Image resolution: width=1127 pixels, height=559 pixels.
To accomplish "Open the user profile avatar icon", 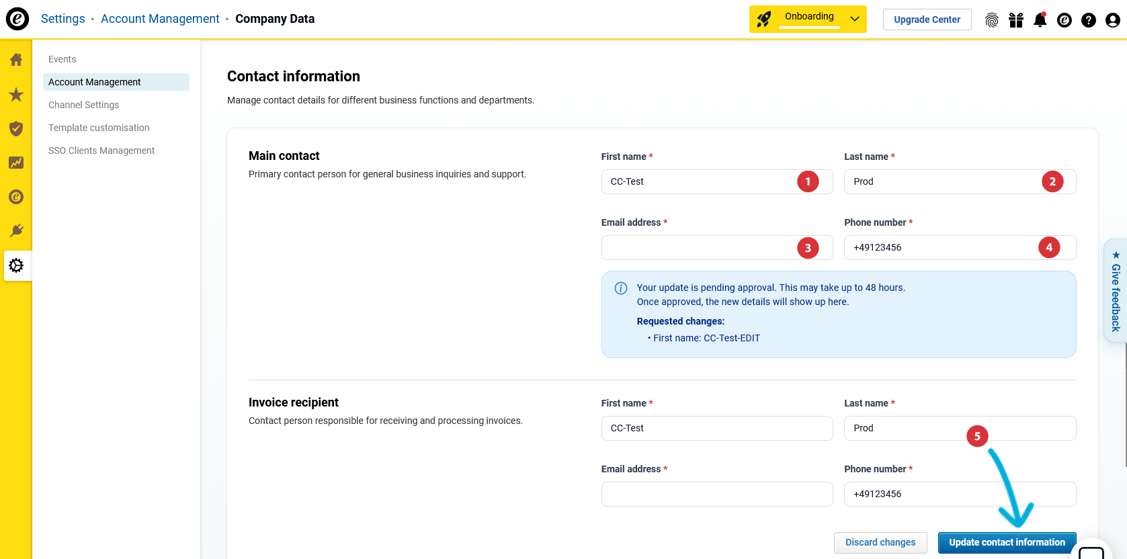I will click(1112, 20).
